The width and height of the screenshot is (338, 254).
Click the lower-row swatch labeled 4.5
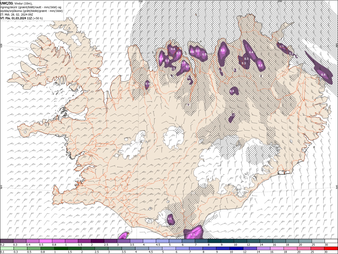(156, 248)
